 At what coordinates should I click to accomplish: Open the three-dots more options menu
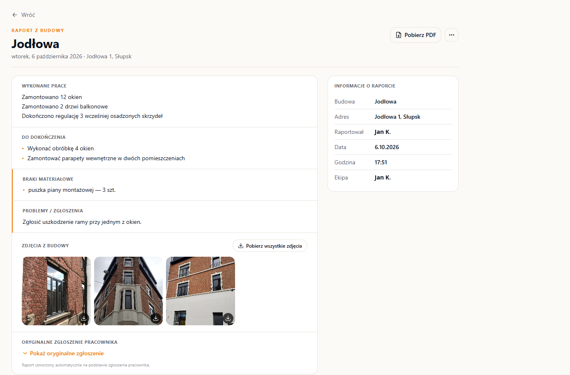451,35
